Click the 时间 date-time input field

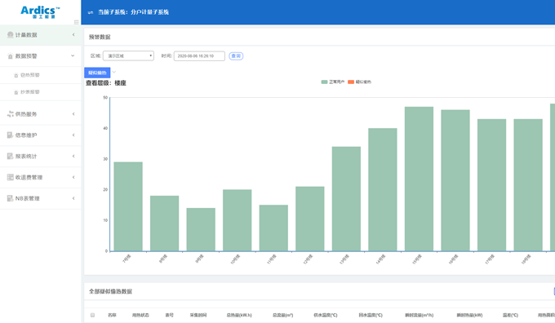click(199, 56)
